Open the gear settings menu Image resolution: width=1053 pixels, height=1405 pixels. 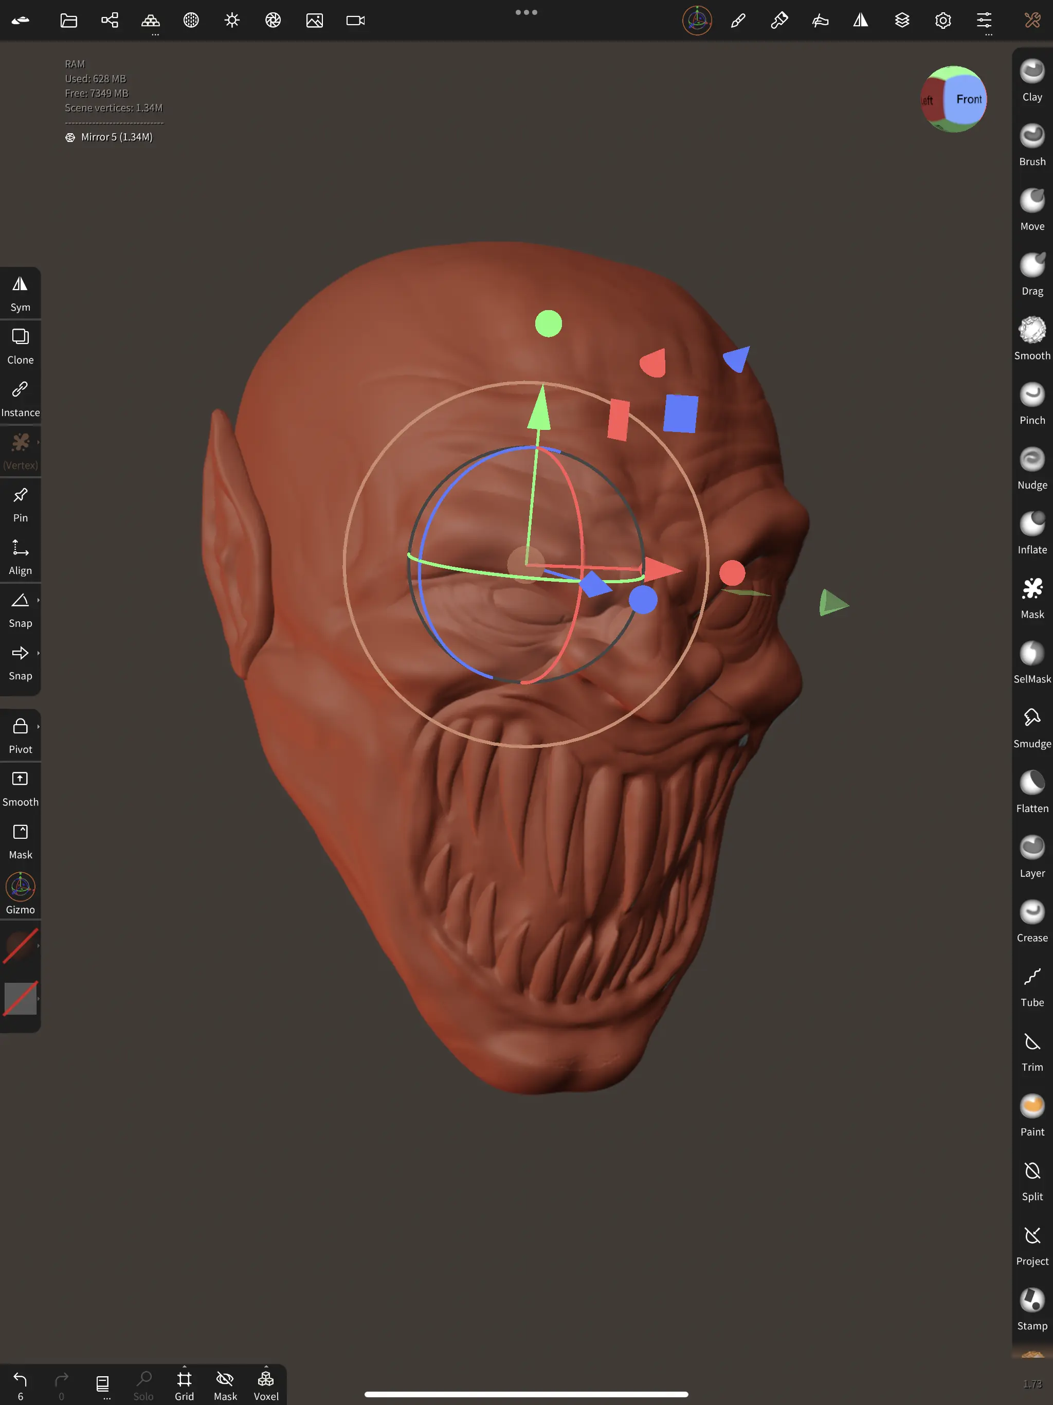click(x=943, y=21)
